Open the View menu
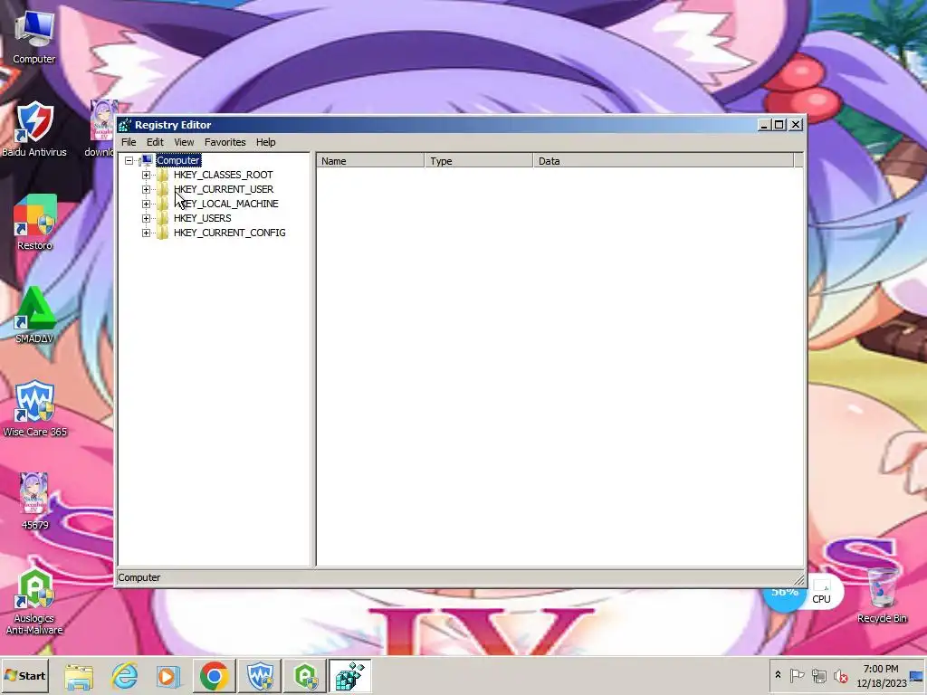927x695 pixels. (x=184, y=142)
